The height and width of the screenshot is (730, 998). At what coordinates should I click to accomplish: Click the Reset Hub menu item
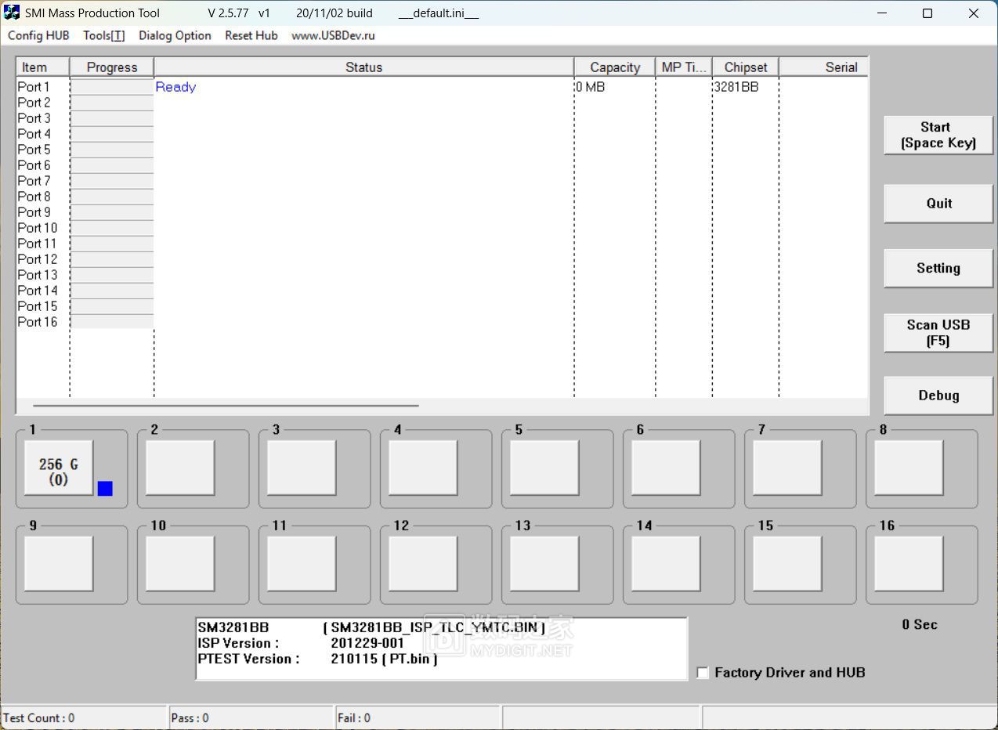pos(251,35)
